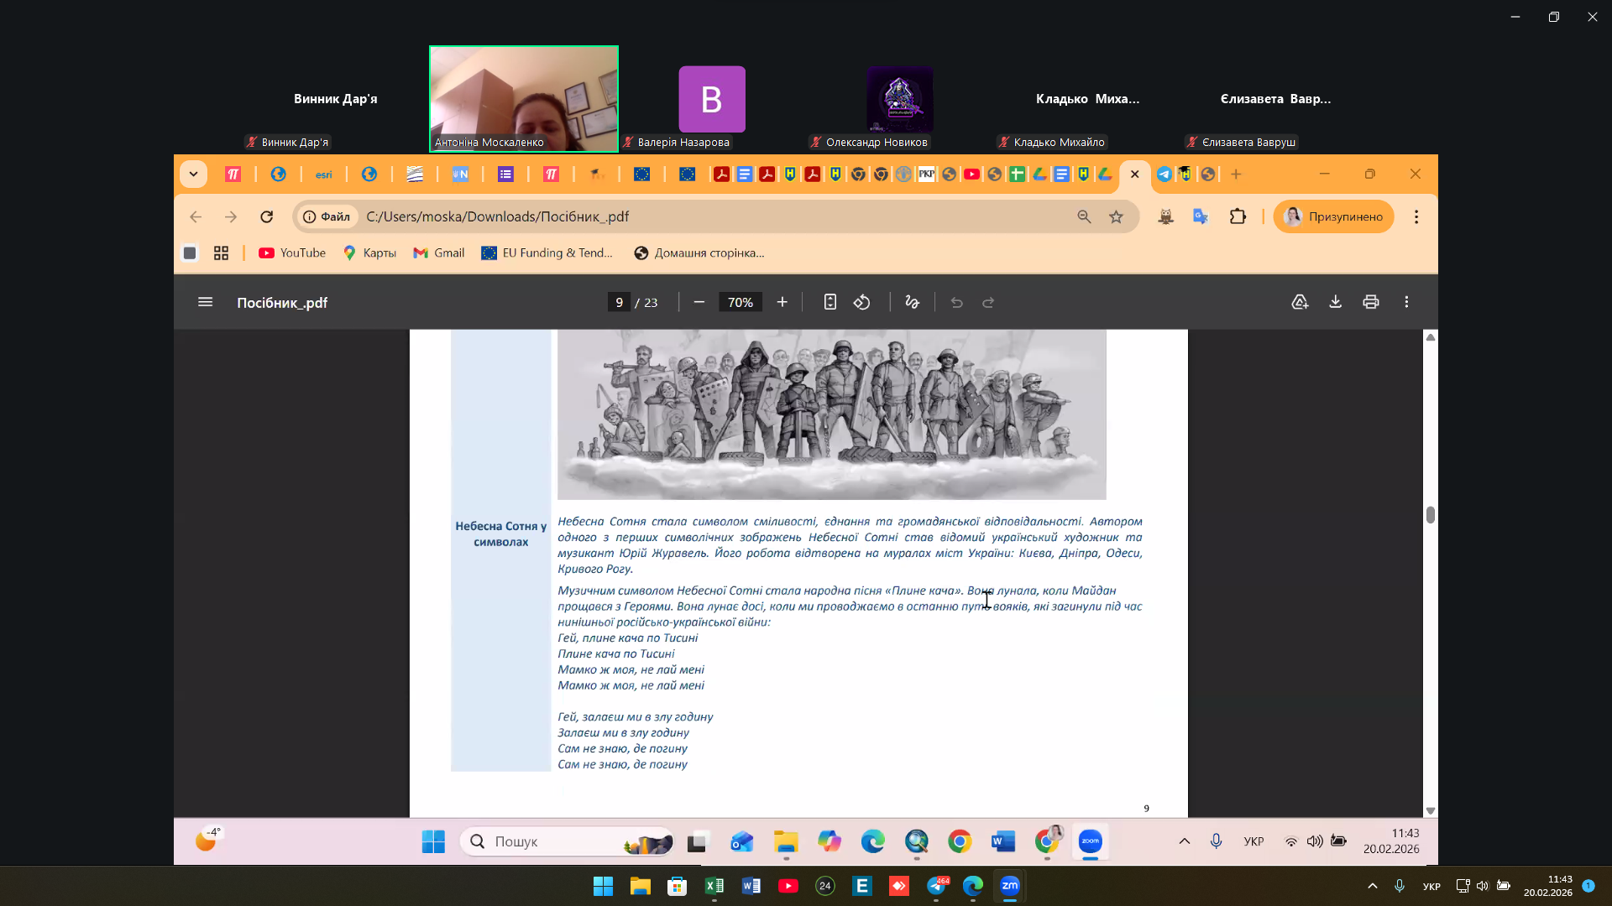The image size is (1612, 906).
Task: Download the PDF file
Action: (x=1335, y=302)
